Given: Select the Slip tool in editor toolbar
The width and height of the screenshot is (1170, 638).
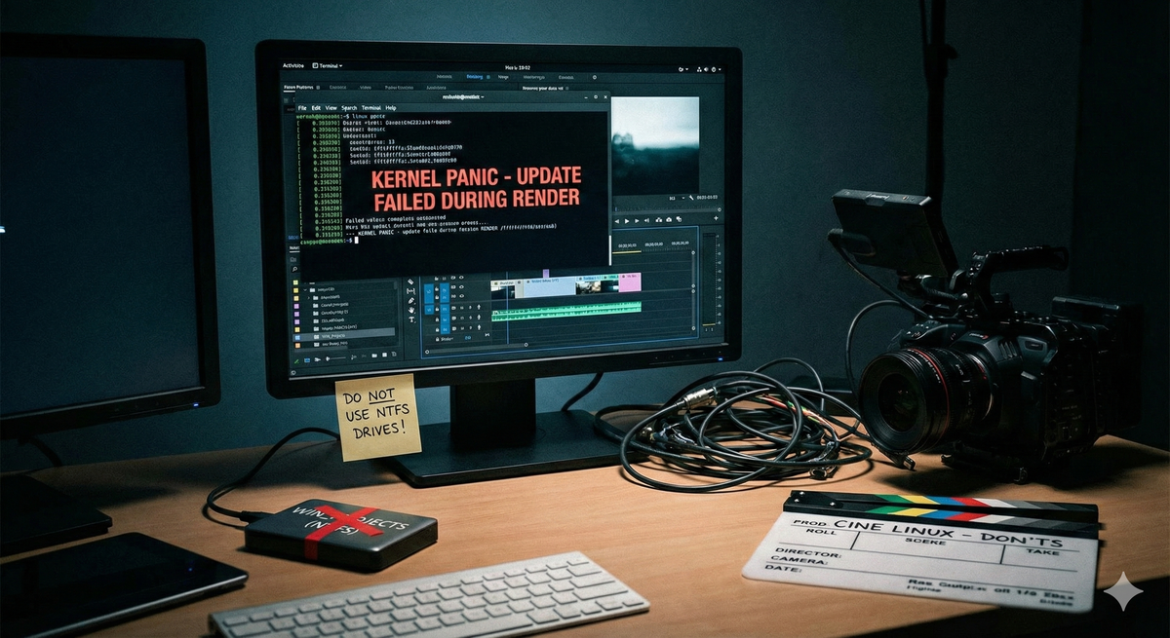Looking at the screenshot, I should [x=411, y=291].
